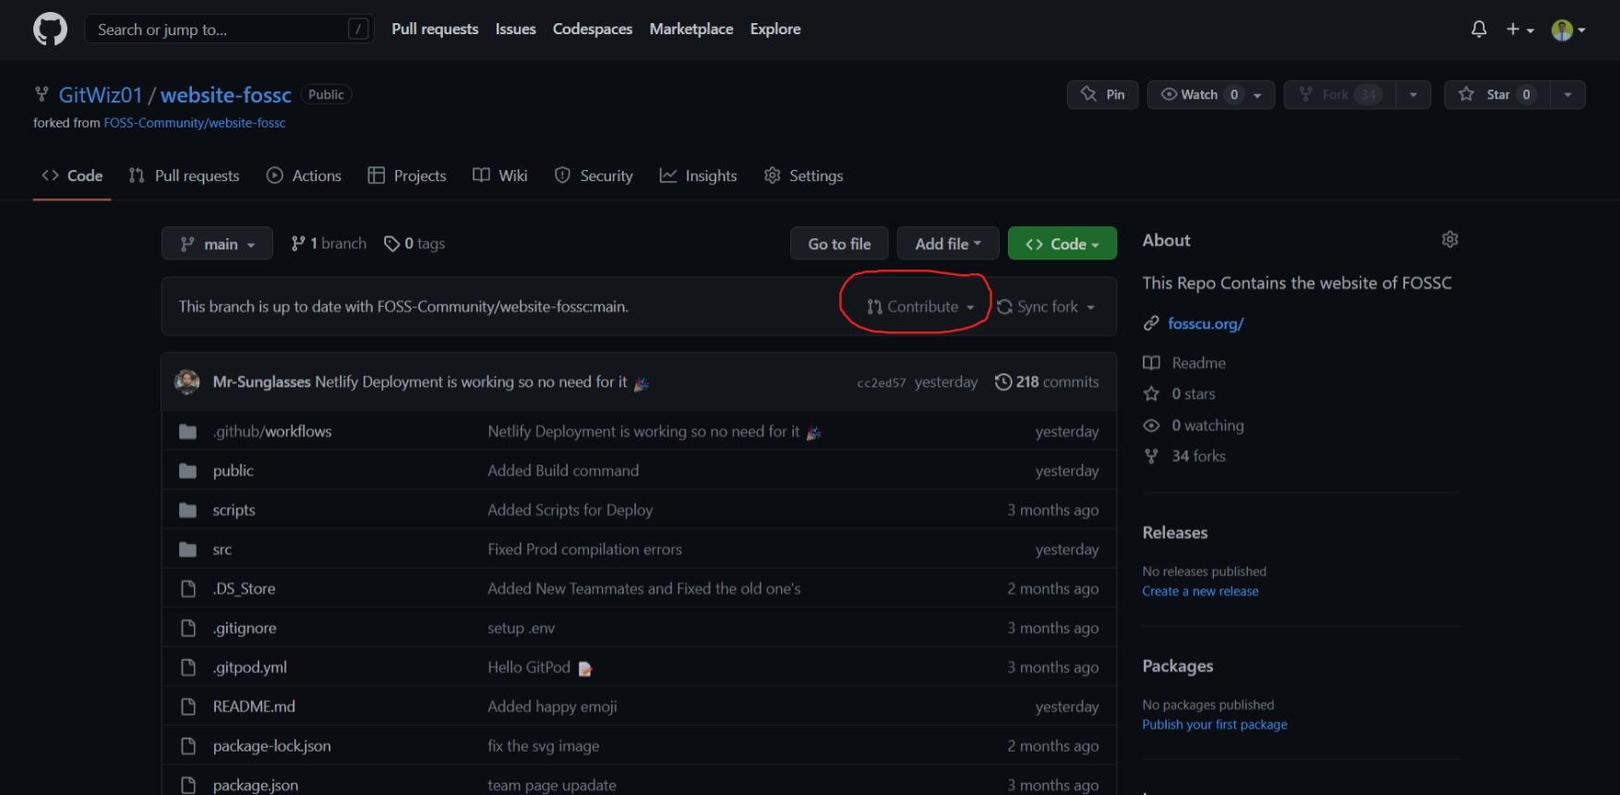Click the package-lock.json file icon
Image resolution: width=1620 pixels, height=795 pixels.
point(188,745)
